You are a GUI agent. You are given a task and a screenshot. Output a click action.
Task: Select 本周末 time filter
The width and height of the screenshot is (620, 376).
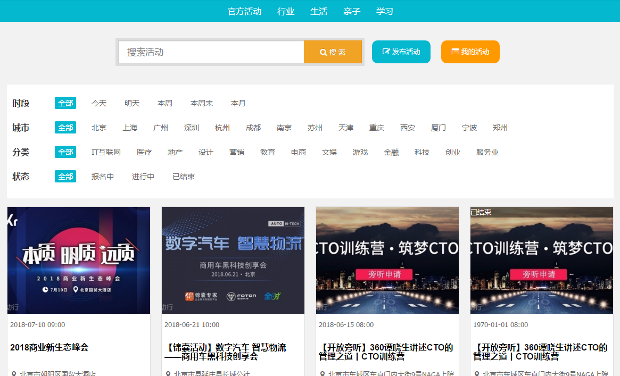pyautogui.click(x=202, y=103)
